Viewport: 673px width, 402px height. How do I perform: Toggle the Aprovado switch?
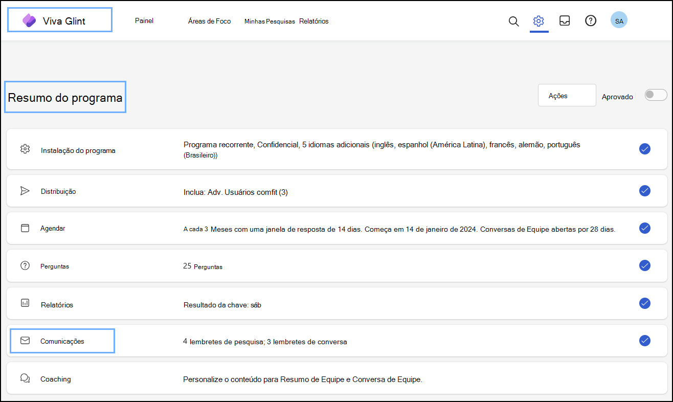pos(656,95)
